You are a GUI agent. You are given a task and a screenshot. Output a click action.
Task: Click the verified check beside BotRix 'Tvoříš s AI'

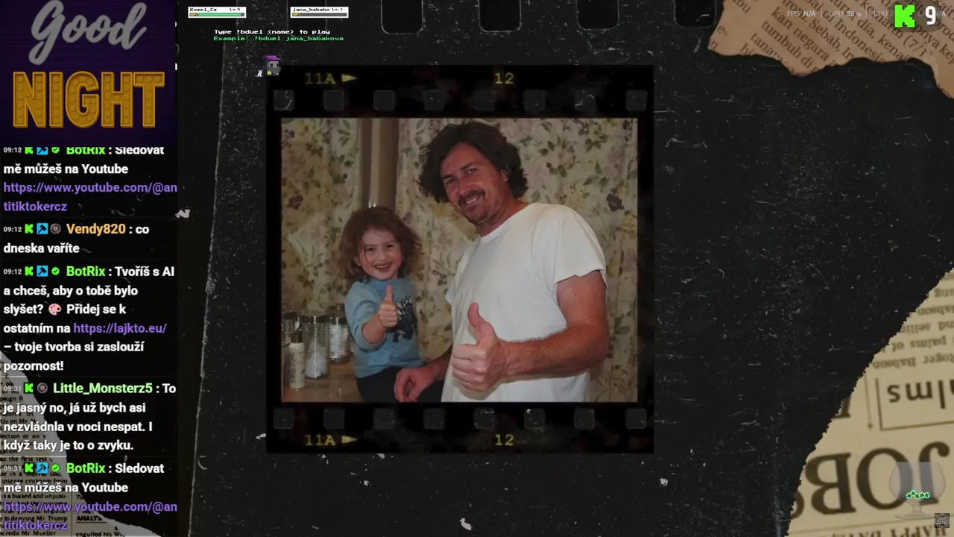click(x=55, y=271)
